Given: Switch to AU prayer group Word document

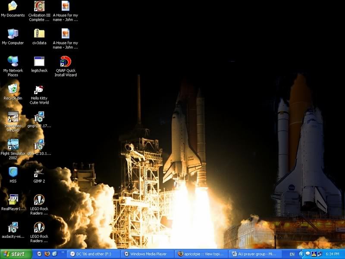Looking at the screenshot, I should pos(256,254).
